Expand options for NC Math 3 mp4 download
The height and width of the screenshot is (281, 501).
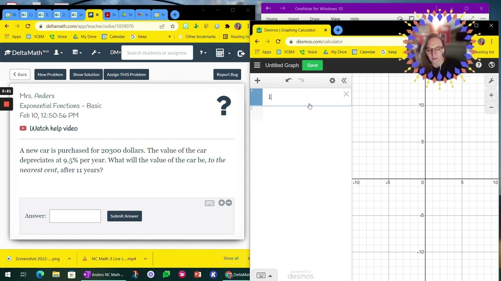(145, 258)
